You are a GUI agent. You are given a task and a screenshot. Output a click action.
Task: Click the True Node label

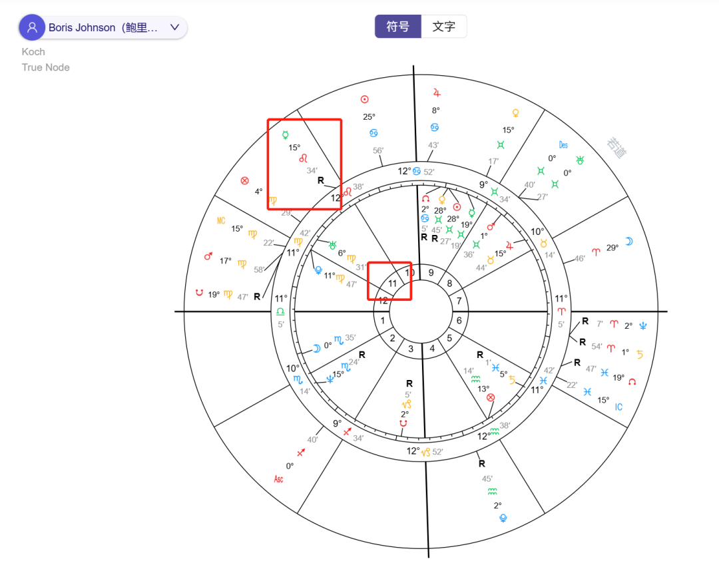[45, 67]
